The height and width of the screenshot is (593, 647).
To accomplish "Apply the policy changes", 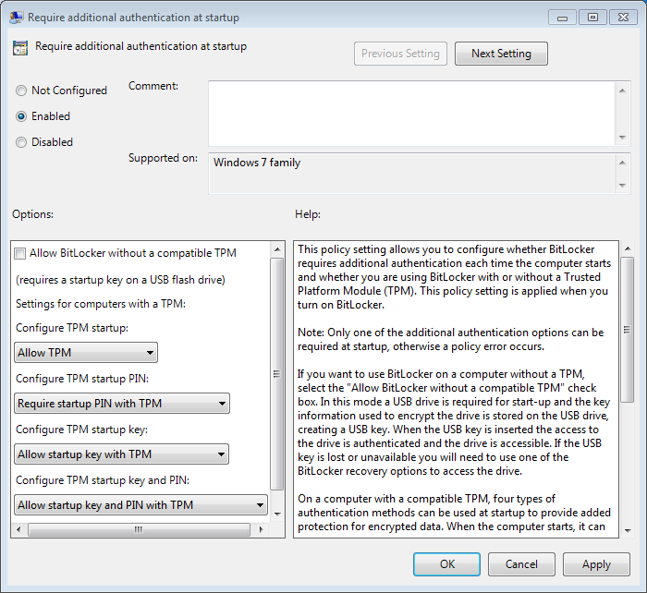I will [596, 564].
